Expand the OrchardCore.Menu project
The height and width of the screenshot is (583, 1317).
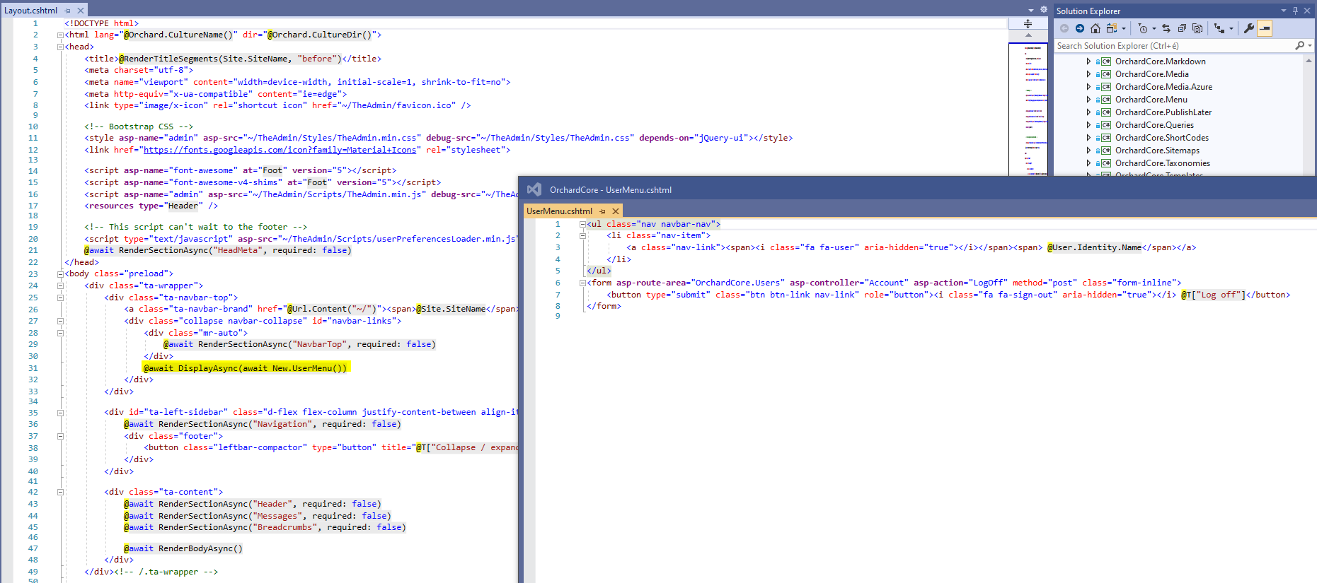(x=1088, y=100)
